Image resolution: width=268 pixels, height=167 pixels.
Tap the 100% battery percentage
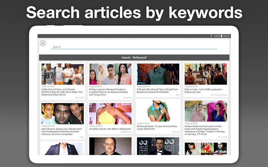217,36
